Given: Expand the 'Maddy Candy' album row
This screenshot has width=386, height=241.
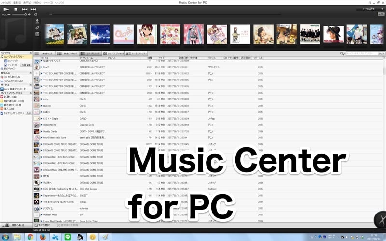Looking at the screenshot, I should [x=42, y=131].
